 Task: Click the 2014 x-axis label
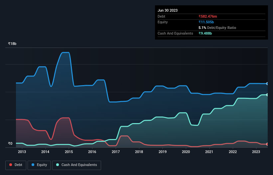pos(45,152)
